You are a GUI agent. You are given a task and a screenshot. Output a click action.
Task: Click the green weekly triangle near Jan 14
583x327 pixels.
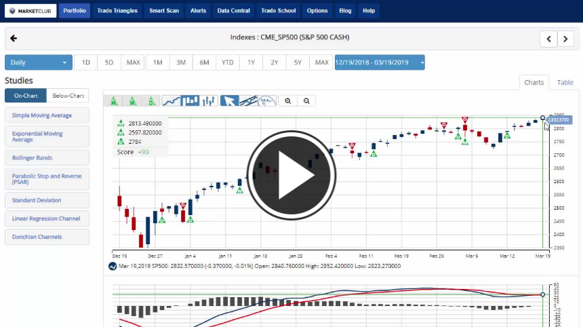pyautogui.click(x=240, y=191)
